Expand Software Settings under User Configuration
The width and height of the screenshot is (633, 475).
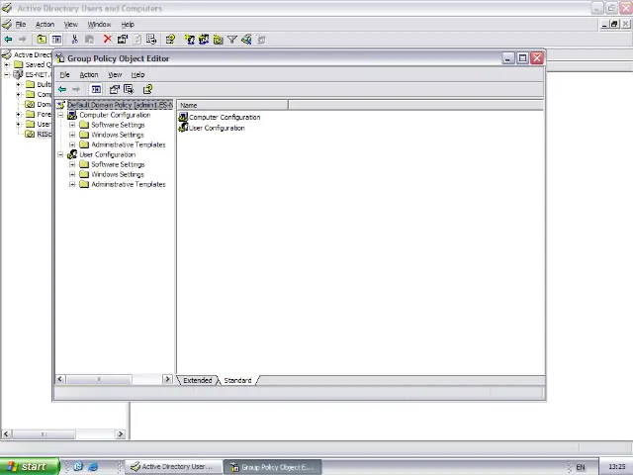tap(72, 164)
